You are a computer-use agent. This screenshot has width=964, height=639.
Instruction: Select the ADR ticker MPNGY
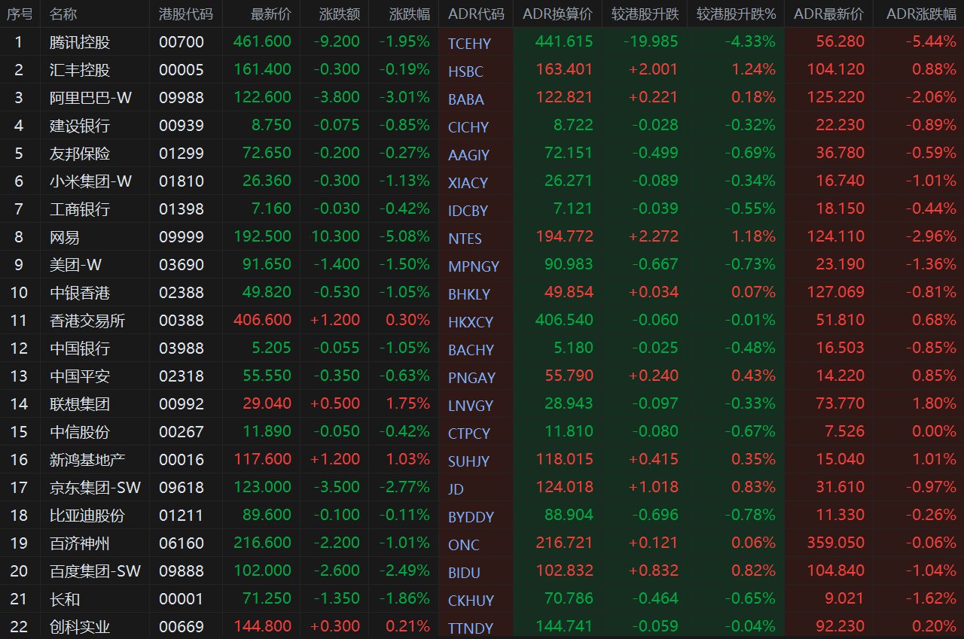[x=474, y=266]
